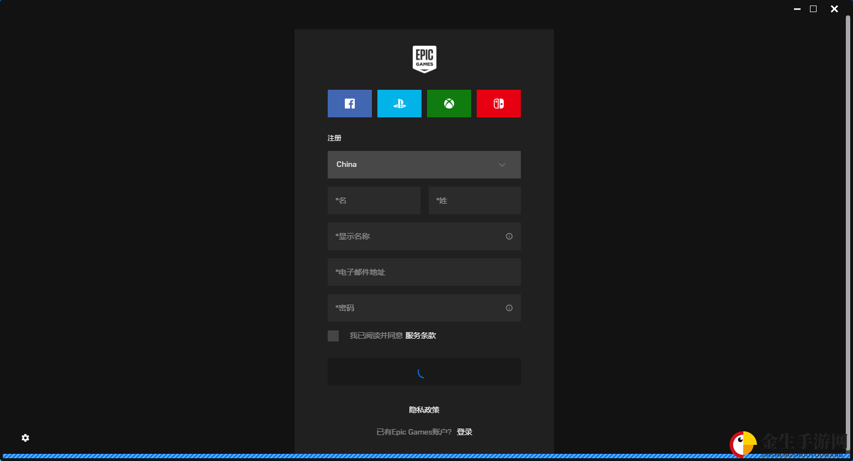Show the password info icon
The width and height of the screenshot is (853, 461).
pyautogui.click(x=509, y=308)
